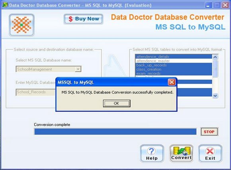Minimize the Database Converter window
The height and width of the screenshot is (170, 231).
tap(208, 5)
